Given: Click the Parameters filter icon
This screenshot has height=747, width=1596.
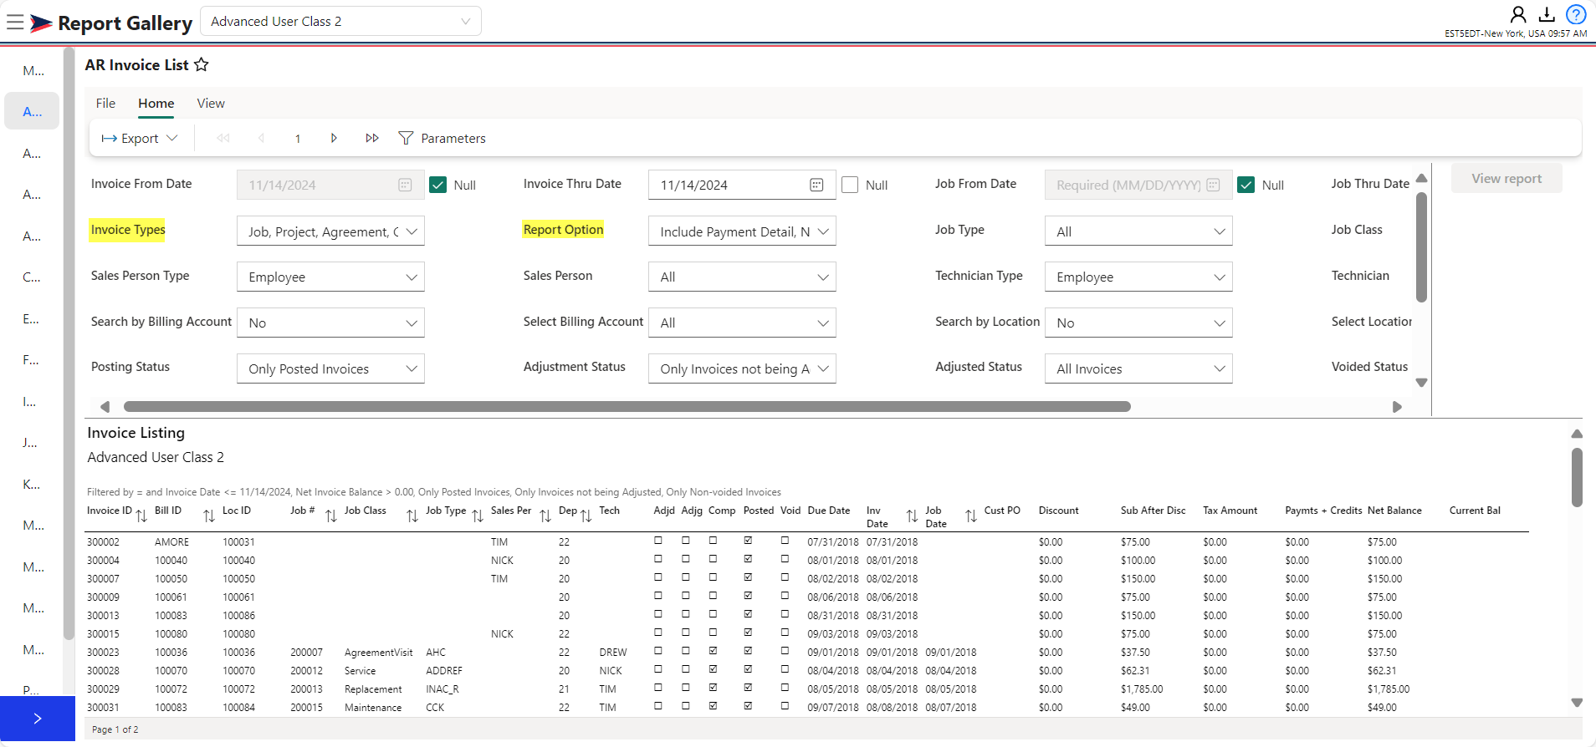Looking at the screenshot, I should point(406,138).
